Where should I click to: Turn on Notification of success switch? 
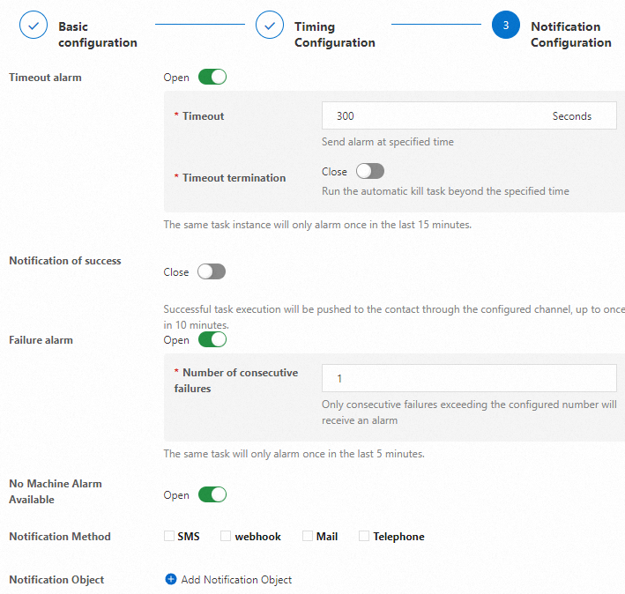point(212,272)
